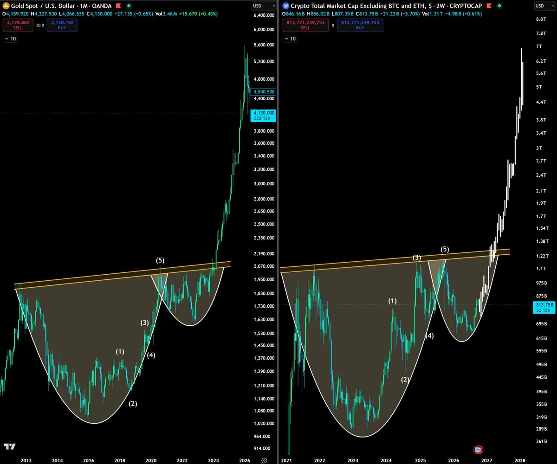The width and height of the screenshot is (557, 464).
Task: Click the SELL 813,771,249,753 button
Action: 305,25
